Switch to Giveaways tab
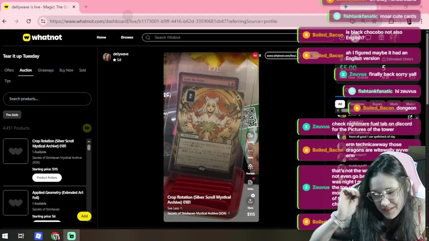Image resolution: width=429 pixels, height=241 pixels. [x=46, y=70]
